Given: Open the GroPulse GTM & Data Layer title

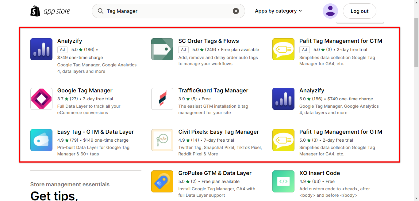Looking at the screenshot, I should point(215,173).
